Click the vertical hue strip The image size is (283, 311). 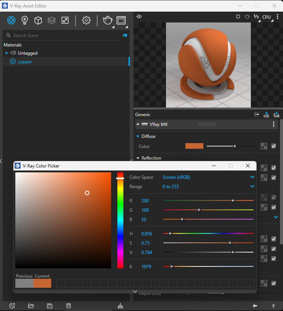pos(120,220)
